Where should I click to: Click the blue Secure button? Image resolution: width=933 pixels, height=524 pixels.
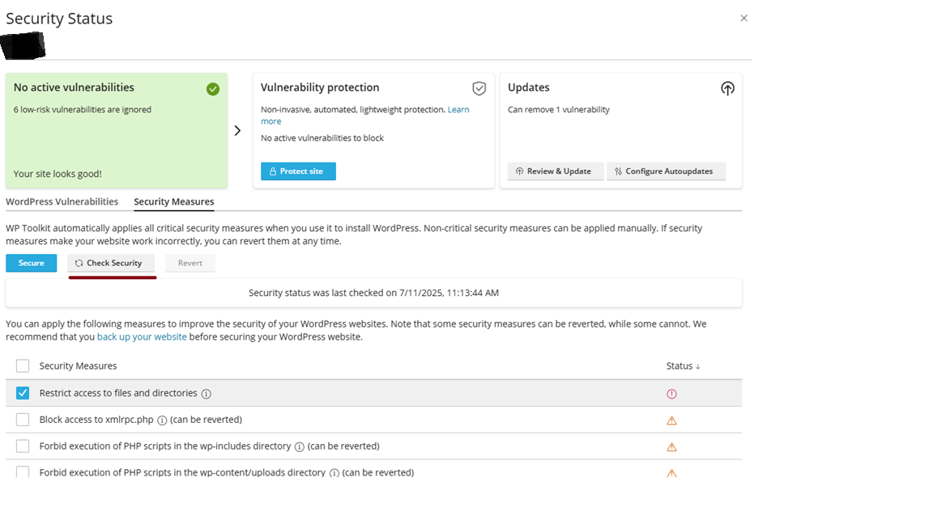(32, 263)
